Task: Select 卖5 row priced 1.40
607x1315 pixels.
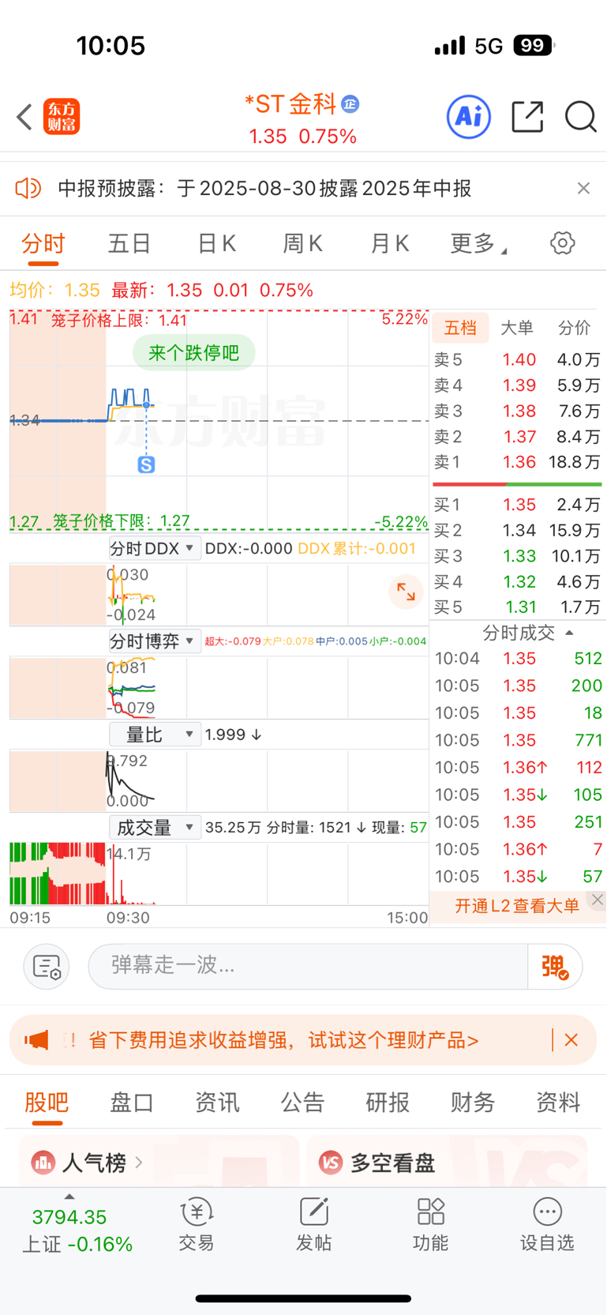Action: click(x=517, y=359)
